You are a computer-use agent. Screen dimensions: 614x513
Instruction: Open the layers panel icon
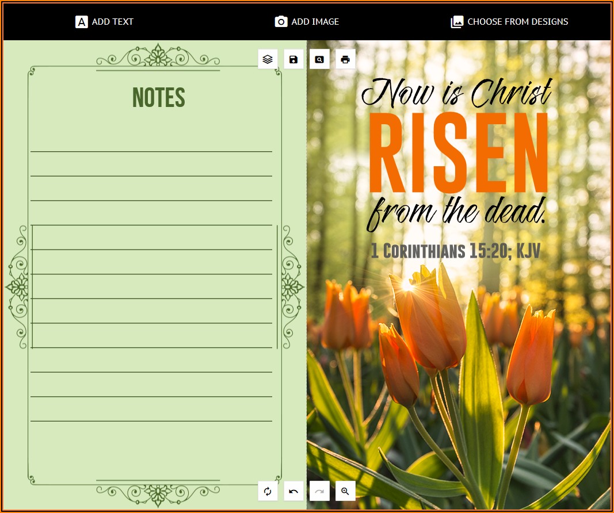tap(268, 59)
